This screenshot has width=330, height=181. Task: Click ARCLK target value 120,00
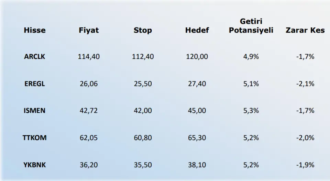pos(197,57)
